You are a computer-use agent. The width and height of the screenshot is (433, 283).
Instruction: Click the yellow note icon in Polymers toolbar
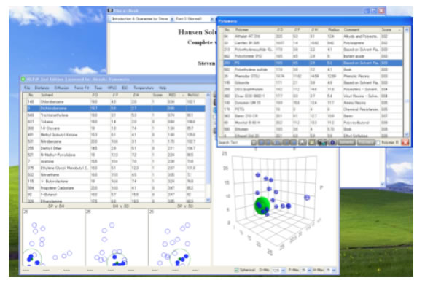(x=312, y=143)
